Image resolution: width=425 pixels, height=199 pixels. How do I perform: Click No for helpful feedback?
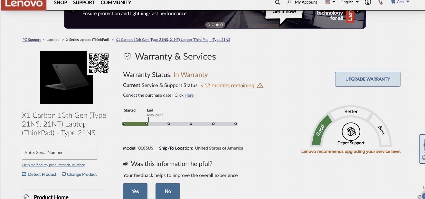tap(168, 191)
